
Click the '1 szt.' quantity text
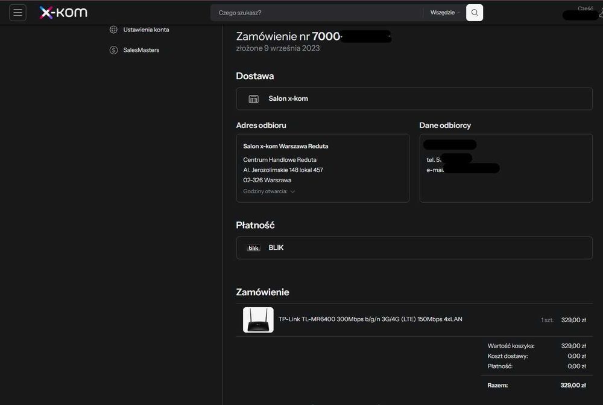pos(548,320)
